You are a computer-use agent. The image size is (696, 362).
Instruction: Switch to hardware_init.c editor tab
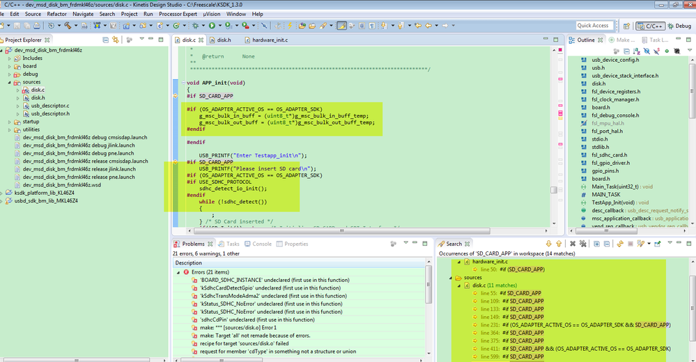(x=268, y=40)
